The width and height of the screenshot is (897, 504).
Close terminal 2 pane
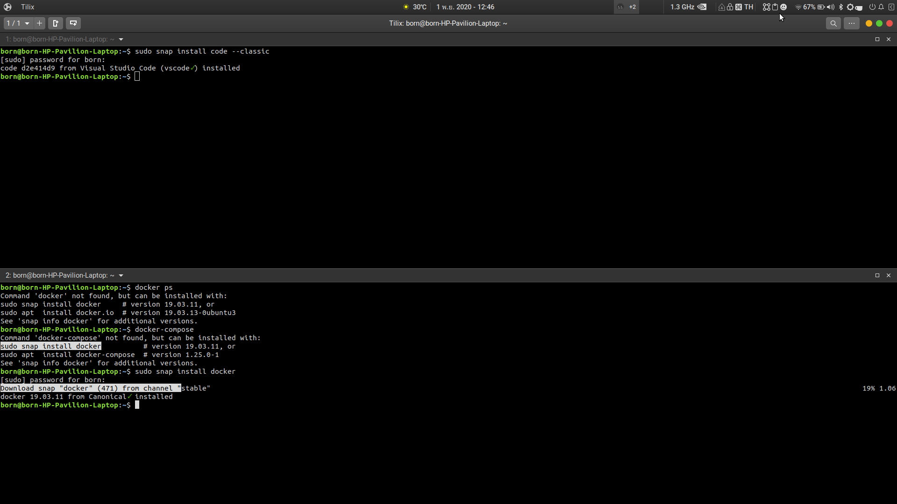pos(889,275)
